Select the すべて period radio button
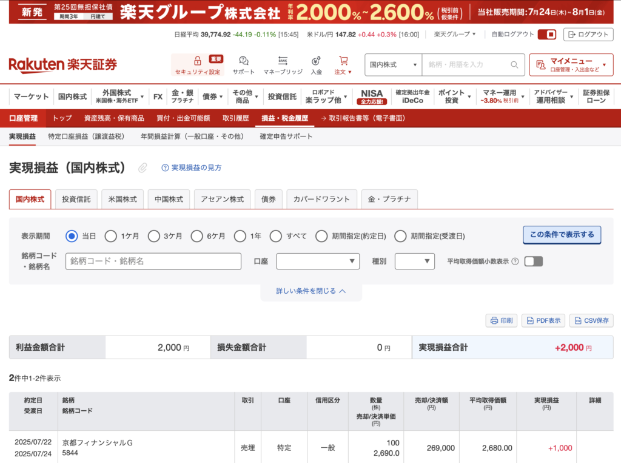621x463 pixels. pos(276,236)
